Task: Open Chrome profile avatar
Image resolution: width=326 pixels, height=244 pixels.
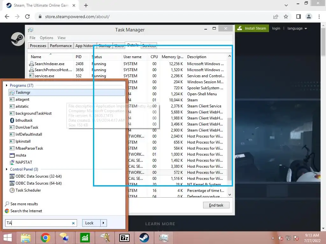Action: pyautogui.click(x=309, y=17)
